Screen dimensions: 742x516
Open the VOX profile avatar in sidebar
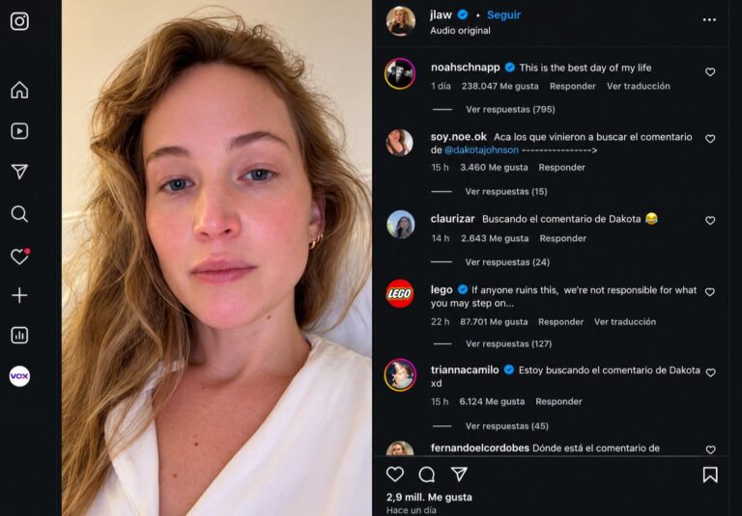tap(19, 376)
